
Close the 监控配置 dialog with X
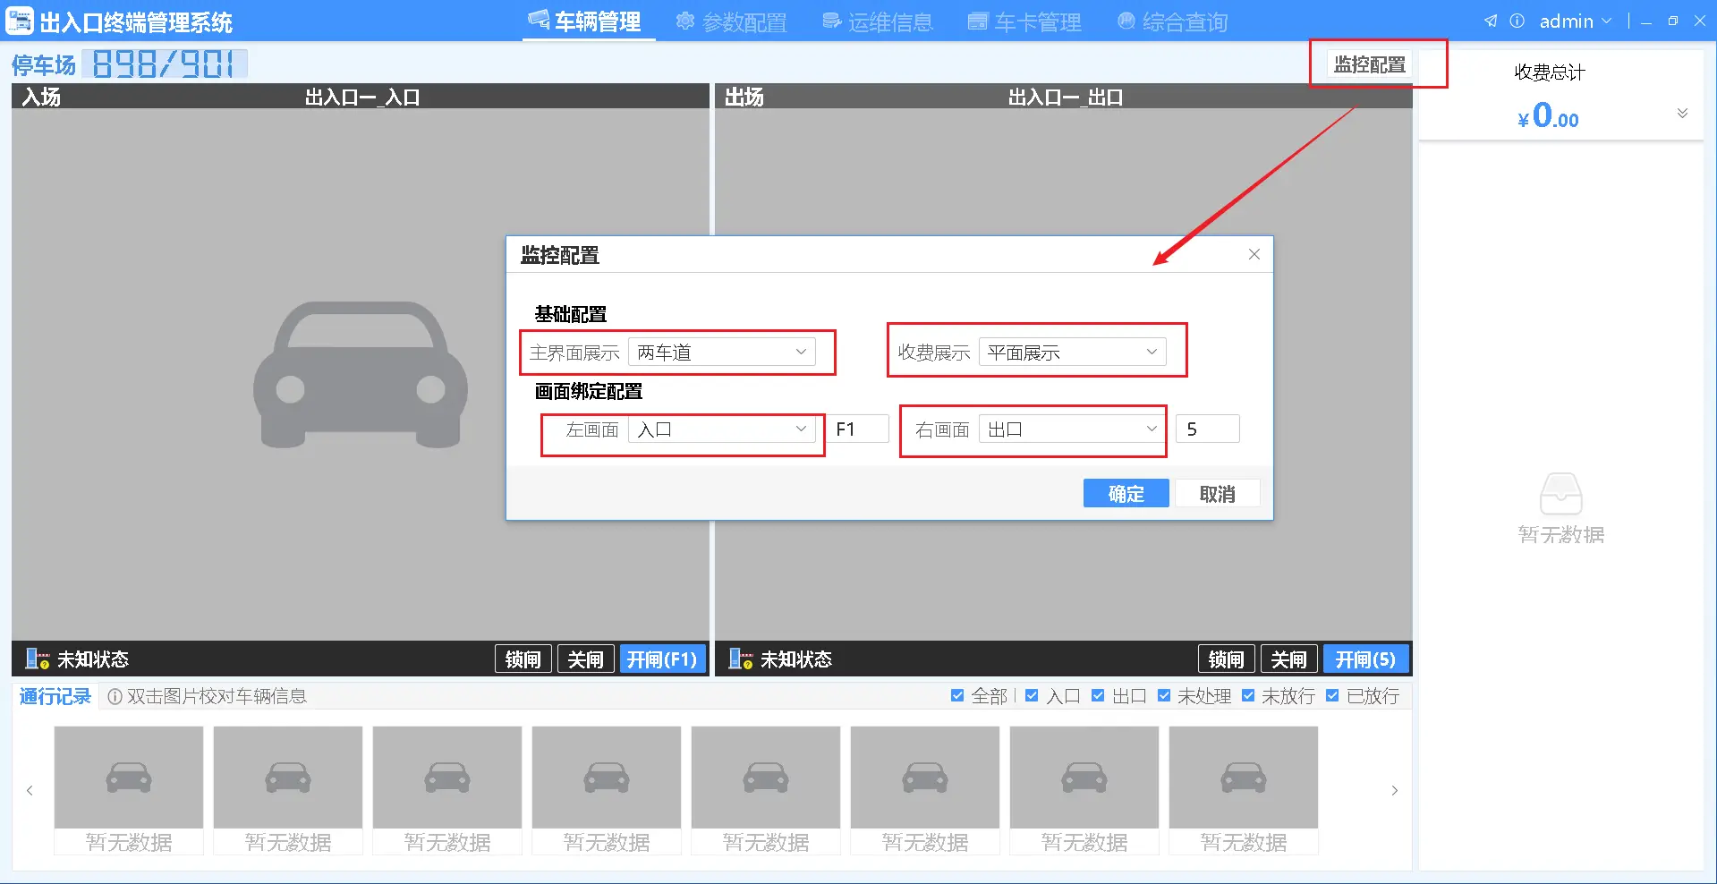[x=1254, y=254]
